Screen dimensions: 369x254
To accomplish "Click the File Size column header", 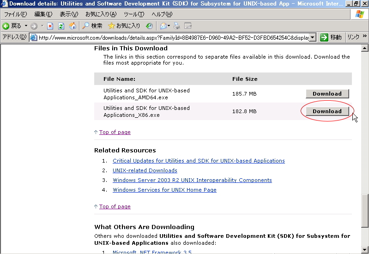I will [x=245, y=79].
